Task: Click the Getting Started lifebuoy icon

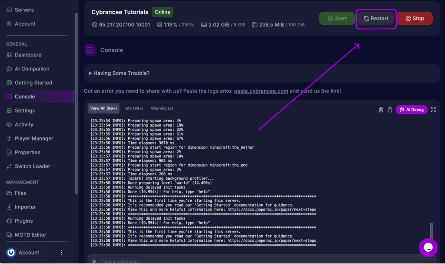Action: (9, 82)
